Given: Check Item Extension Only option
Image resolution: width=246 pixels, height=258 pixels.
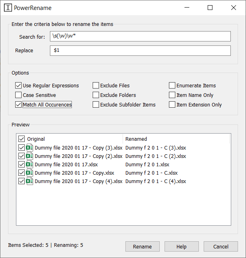Looking at the screenshot, I should coord(172,104).
